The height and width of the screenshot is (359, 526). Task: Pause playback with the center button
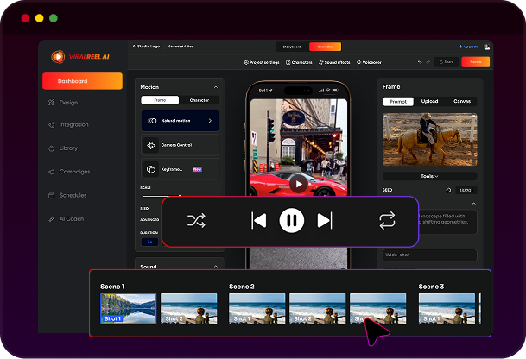(x=292, y=221)
